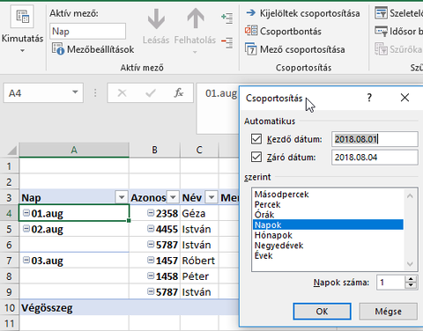Screen dimensions: 423x331
Task: Cancel with the Mégse button
Action: [x=388, y=312]
